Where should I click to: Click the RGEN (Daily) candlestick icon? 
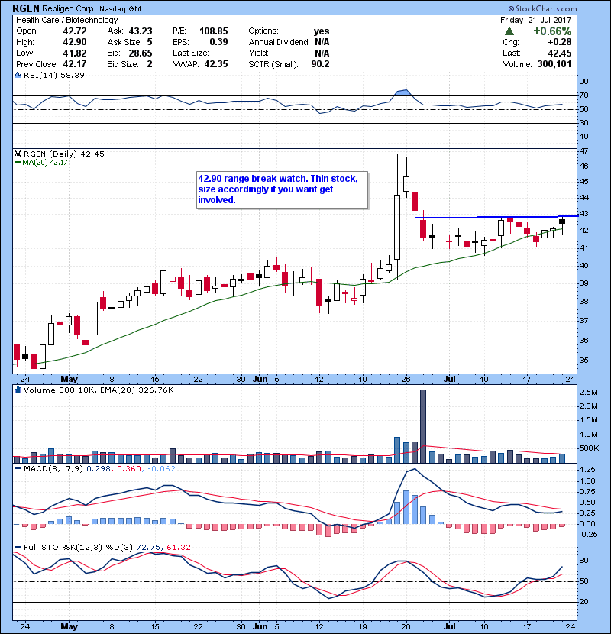point(18,154)
